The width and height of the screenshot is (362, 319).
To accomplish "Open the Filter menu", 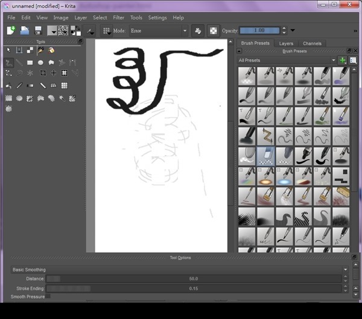I will (119, 17).
